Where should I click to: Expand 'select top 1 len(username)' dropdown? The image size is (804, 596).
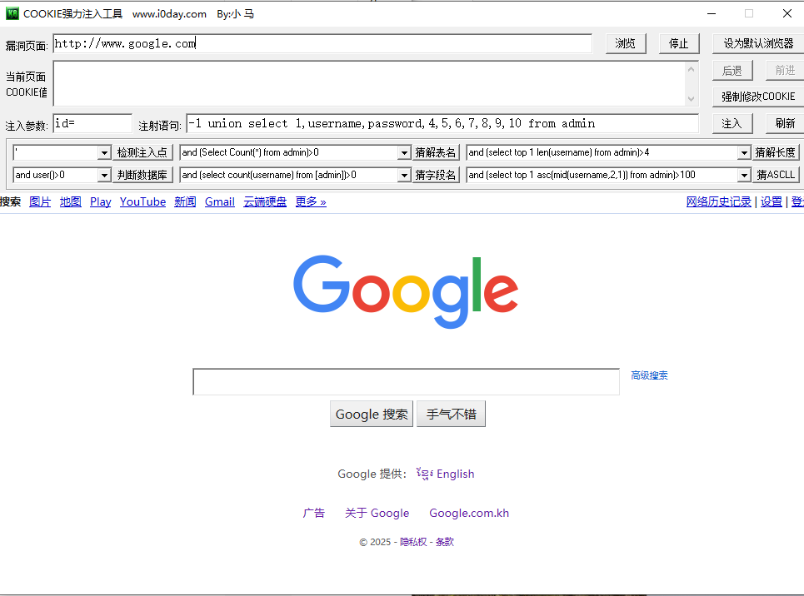tap(744, 152)
